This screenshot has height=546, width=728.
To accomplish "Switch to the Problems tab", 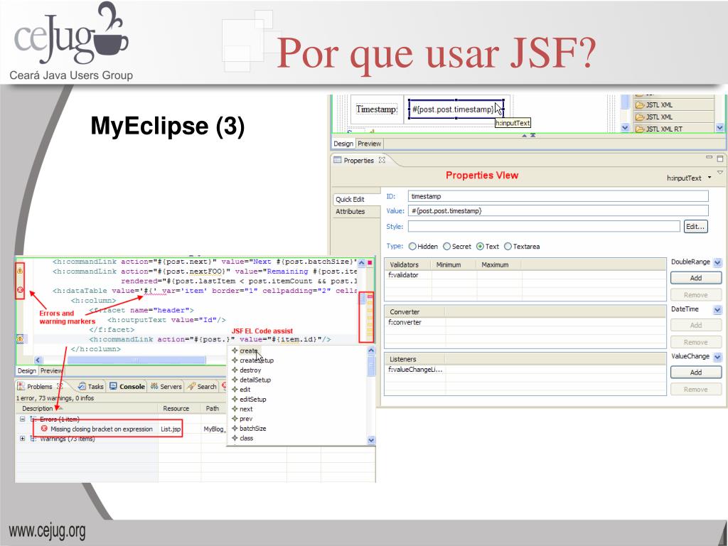I will pyautogui.click(x=40, y=386).
